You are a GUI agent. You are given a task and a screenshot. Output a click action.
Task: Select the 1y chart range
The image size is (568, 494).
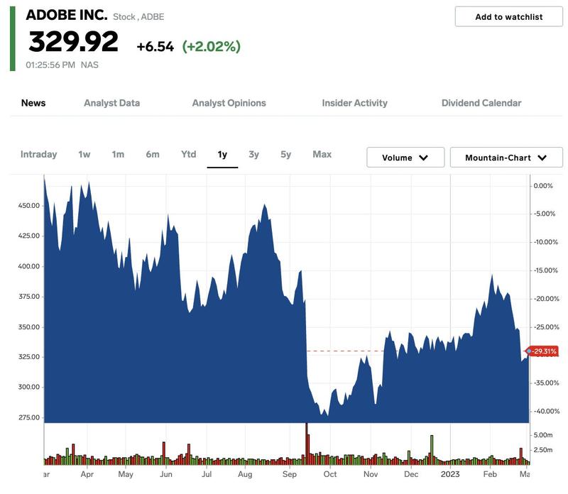coord(222,155)
